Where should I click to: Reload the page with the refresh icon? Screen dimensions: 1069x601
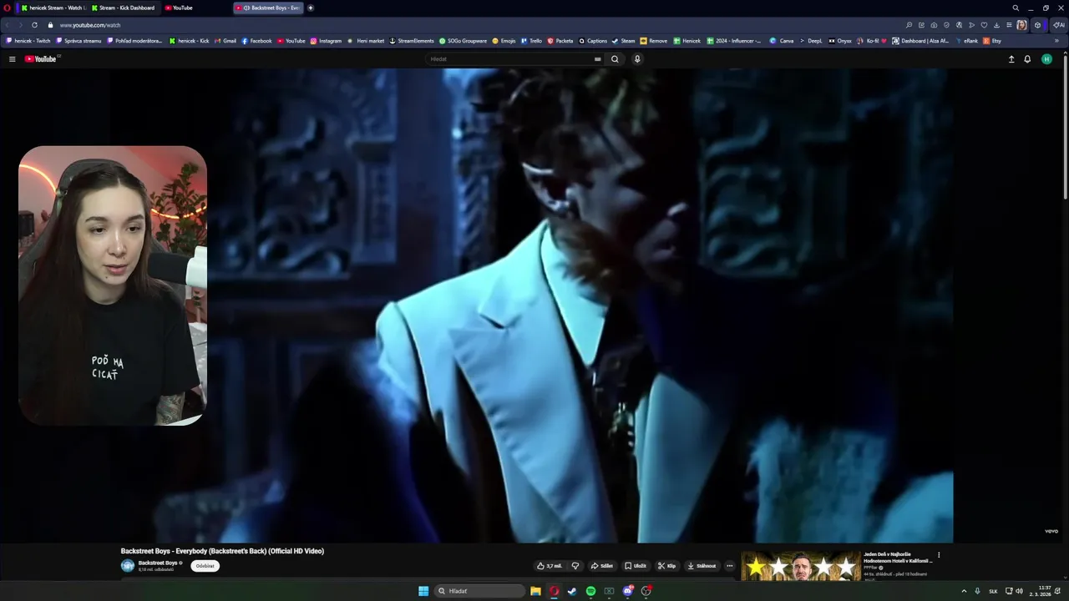pos(34,25)
